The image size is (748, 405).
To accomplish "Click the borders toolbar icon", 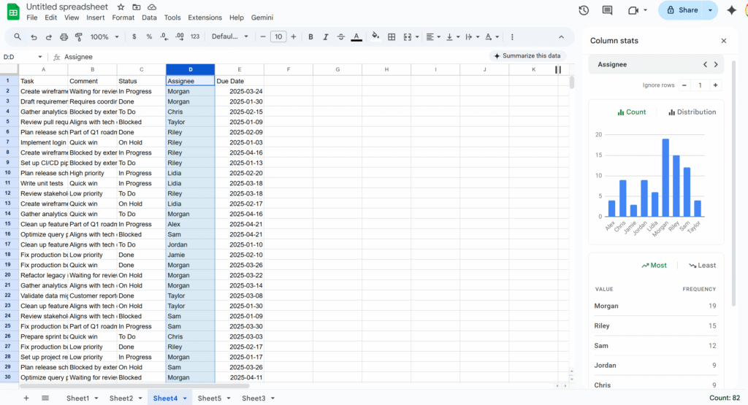I will [392, 36].
